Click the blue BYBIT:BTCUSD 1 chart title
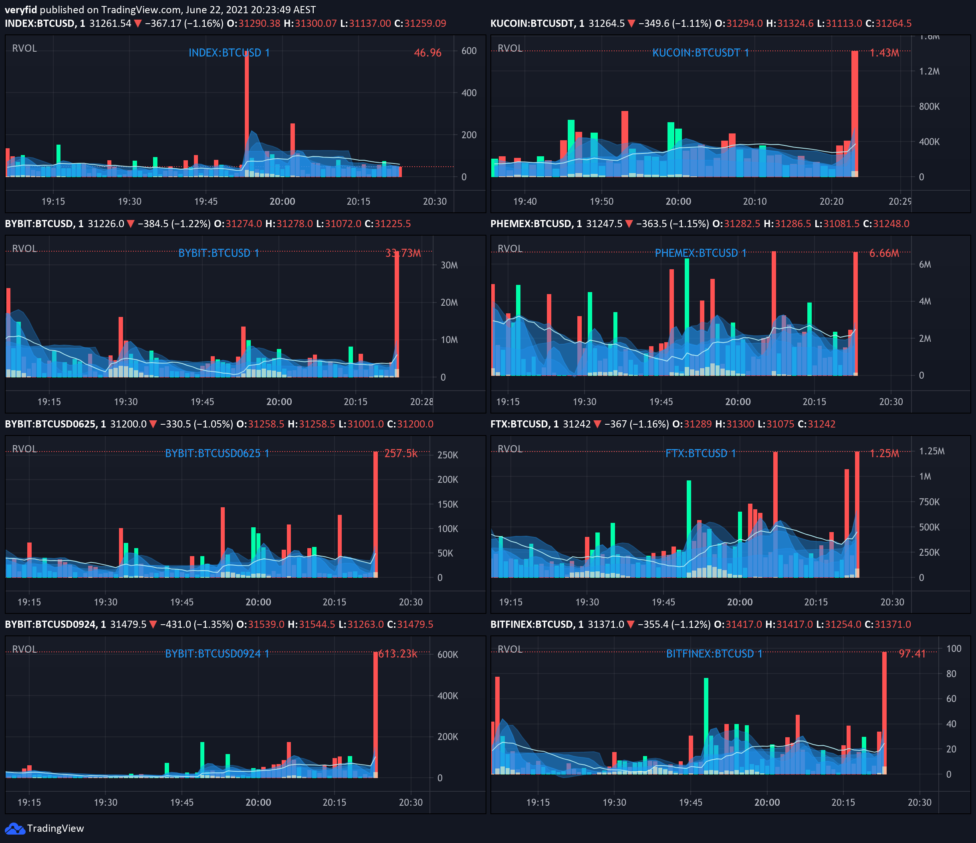 (219, 253)
